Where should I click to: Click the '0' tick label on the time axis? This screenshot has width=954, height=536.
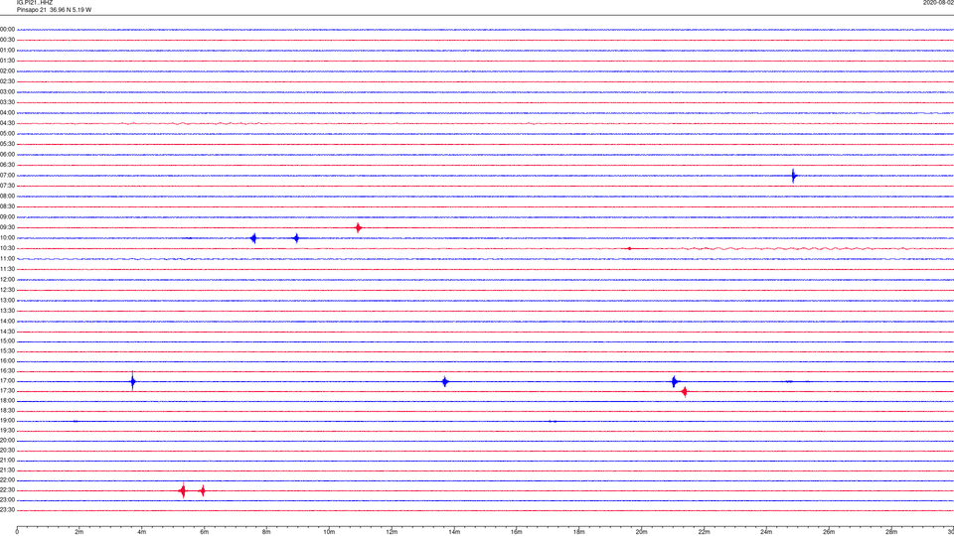tap(17, 532)
